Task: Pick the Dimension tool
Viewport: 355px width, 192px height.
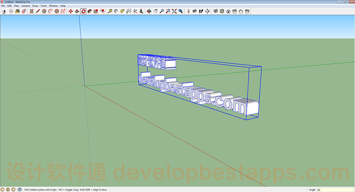Action: pos(116,11)
